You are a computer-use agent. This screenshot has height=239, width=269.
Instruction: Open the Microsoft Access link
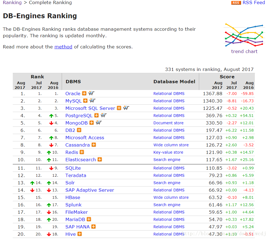coord(85,138)
